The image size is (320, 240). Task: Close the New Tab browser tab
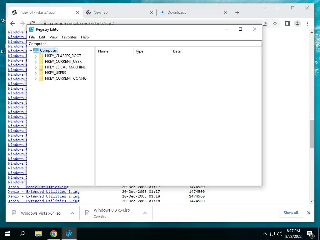pos(152,12)
